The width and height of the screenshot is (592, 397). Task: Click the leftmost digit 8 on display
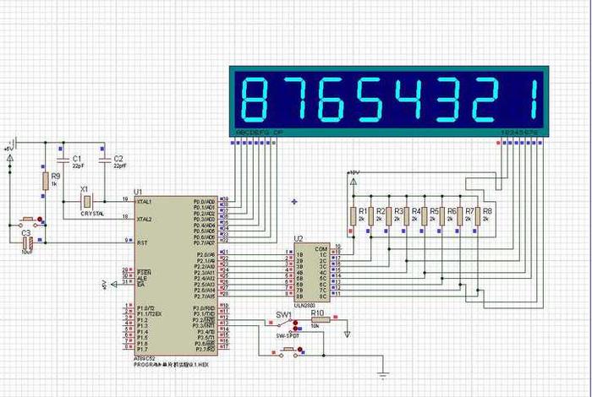254,99
